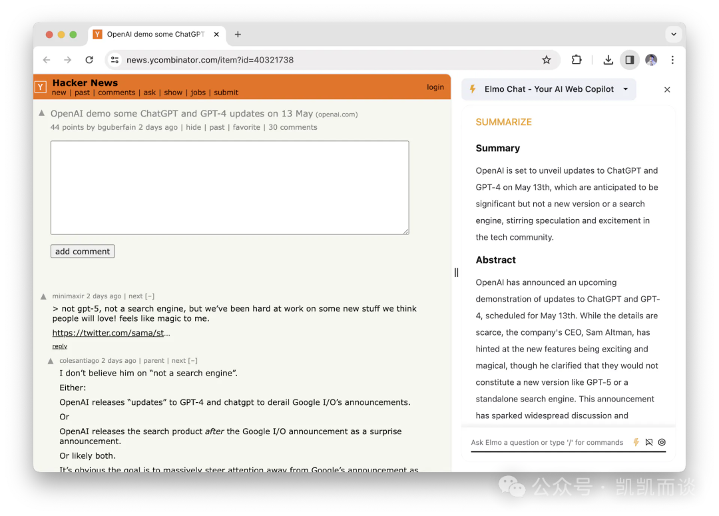Open the OpenAI demo story title
Screen dimensions: 719x516
(182, 113)
